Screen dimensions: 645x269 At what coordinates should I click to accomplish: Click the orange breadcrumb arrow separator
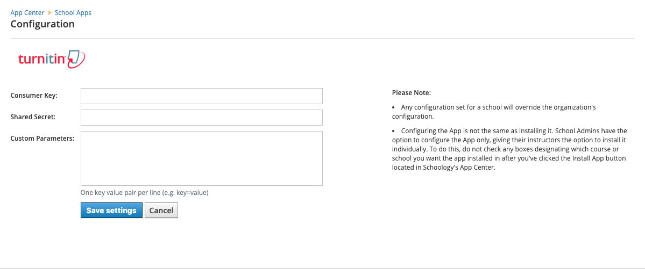(49, 13)
